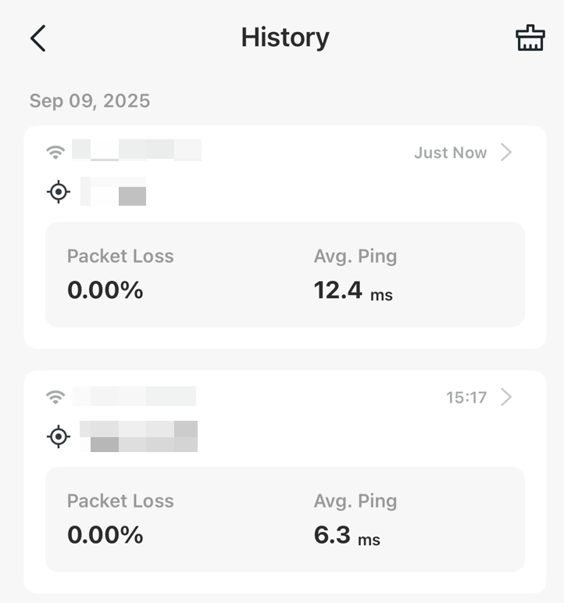
Task: Tap target crosshair icon in 15:17 entry
Action: point(59,436)
